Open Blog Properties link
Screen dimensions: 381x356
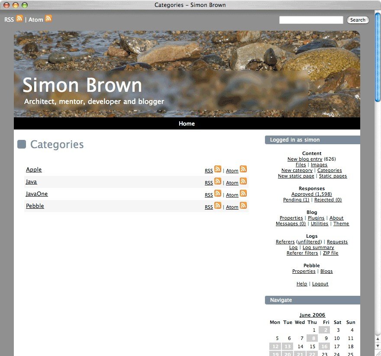coord(291,218)
